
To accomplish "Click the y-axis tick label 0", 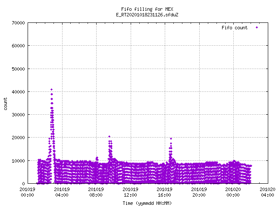I will 23,184.
